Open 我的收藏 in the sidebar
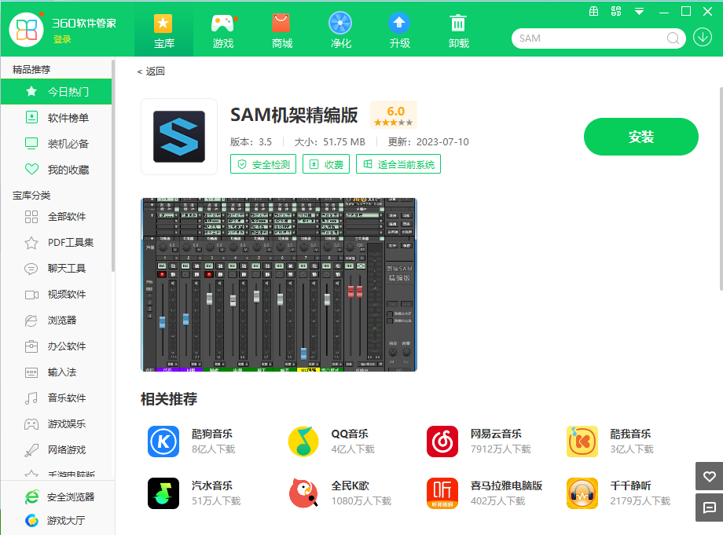The image size is (723, 535). 57,170
